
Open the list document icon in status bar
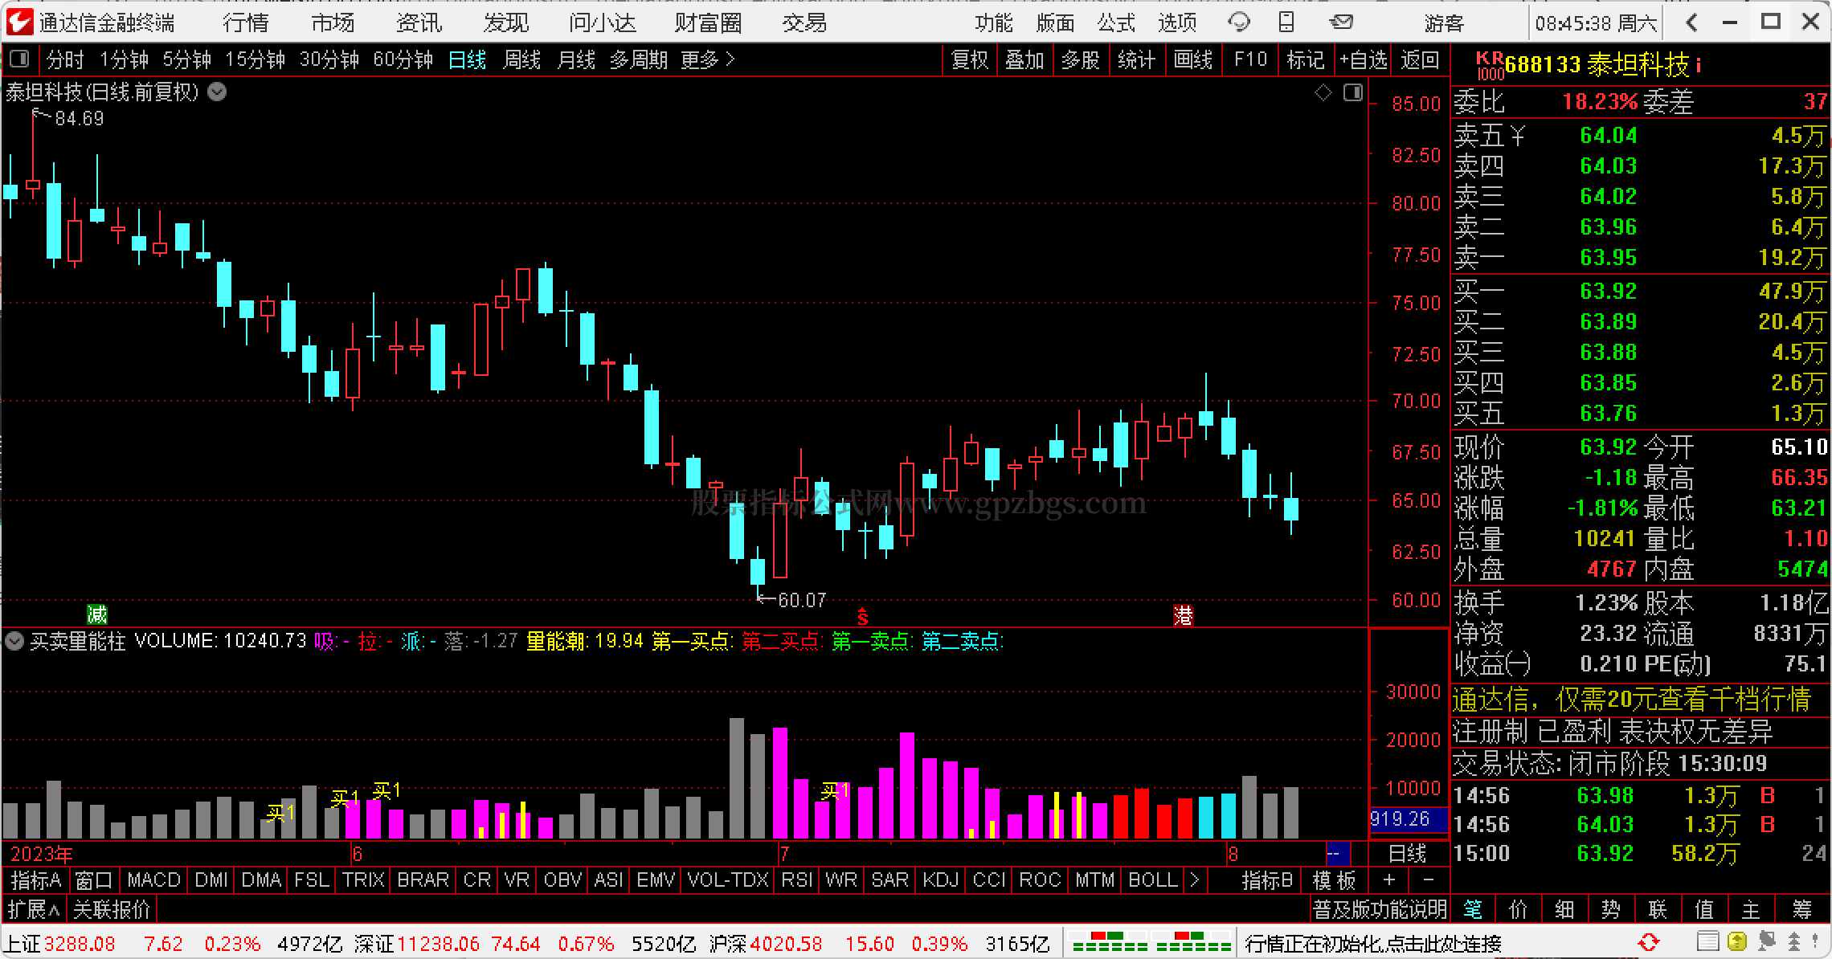(1708, 941)
